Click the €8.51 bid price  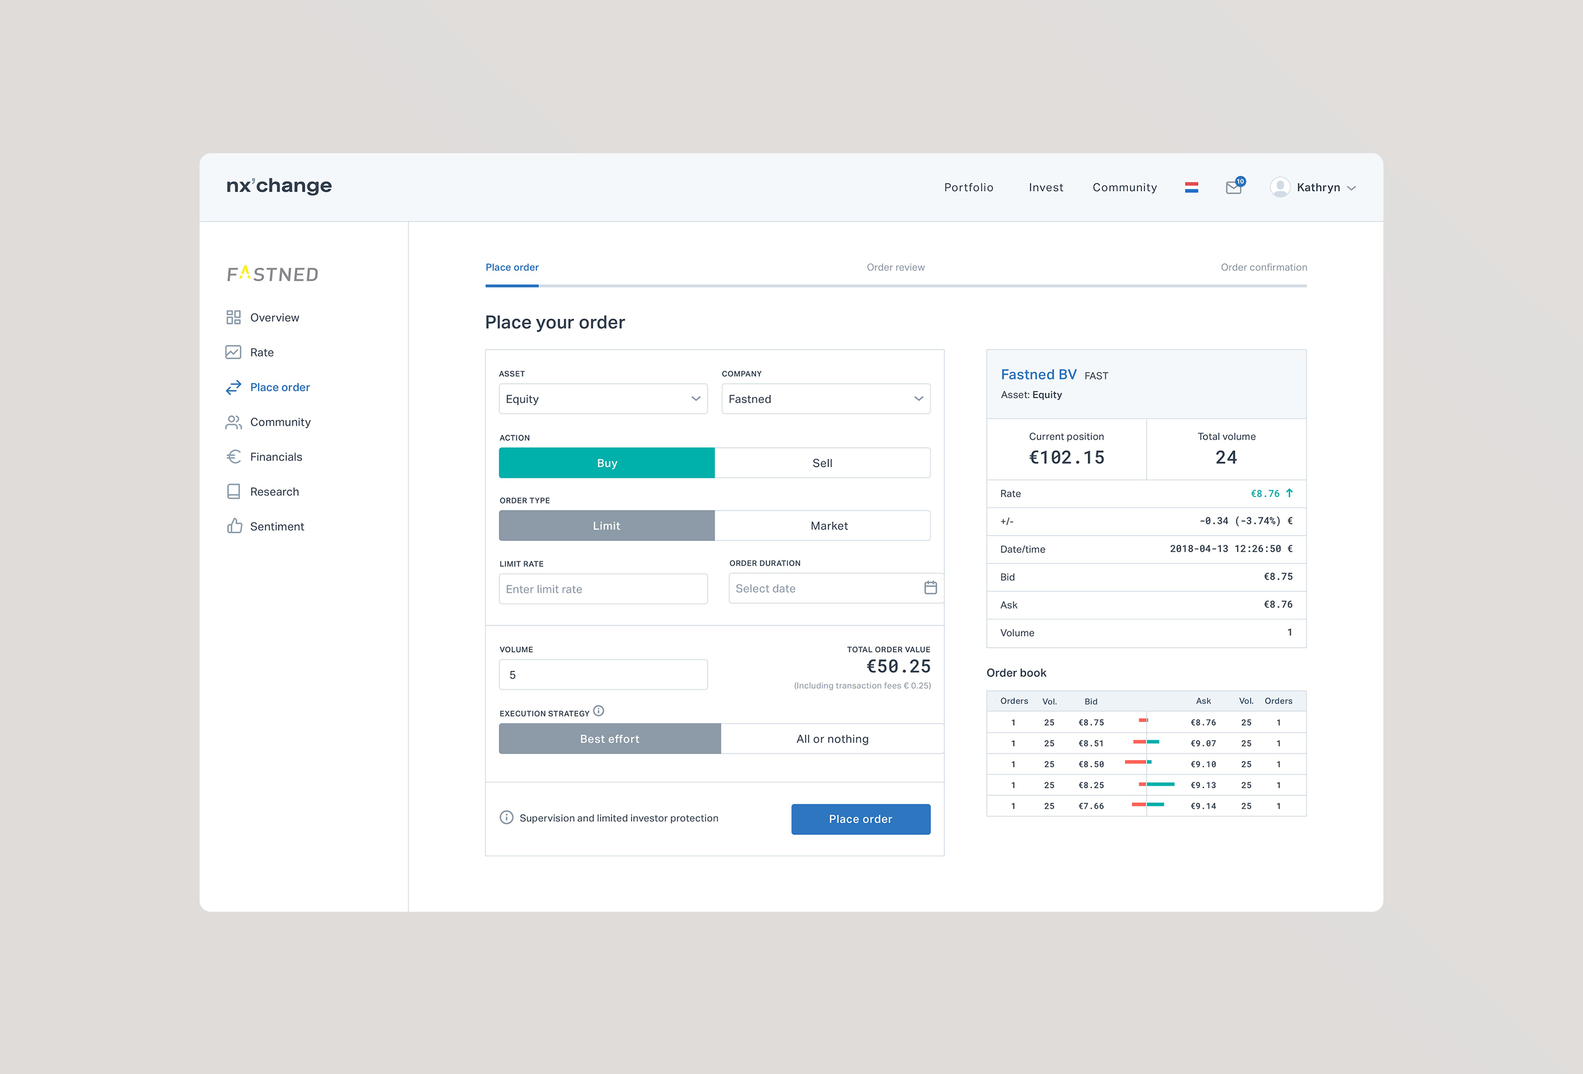tap(1091, 744)
